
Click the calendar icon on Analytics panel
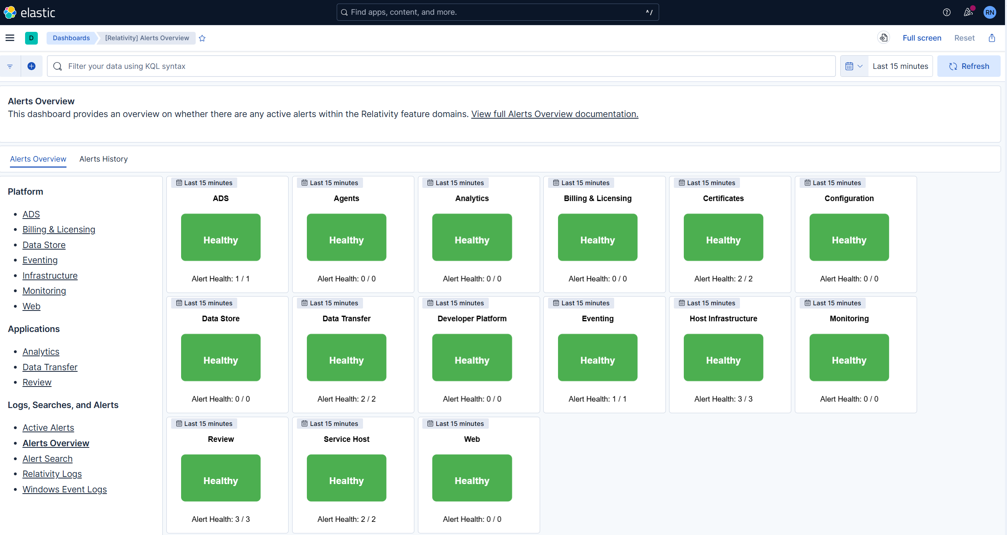point(430,183)
